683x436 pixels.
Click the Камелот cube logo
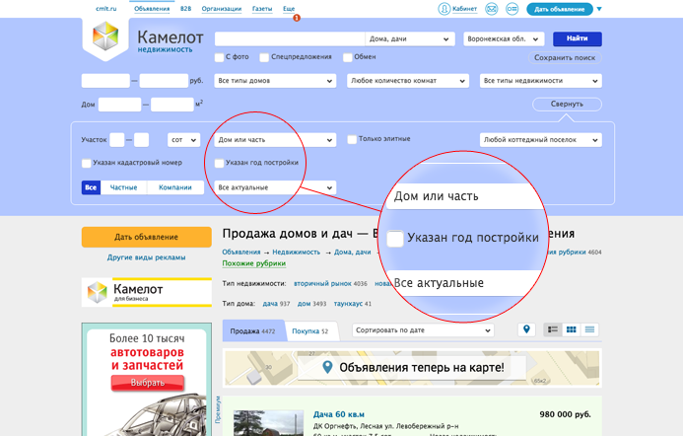[x=104, y=41]
